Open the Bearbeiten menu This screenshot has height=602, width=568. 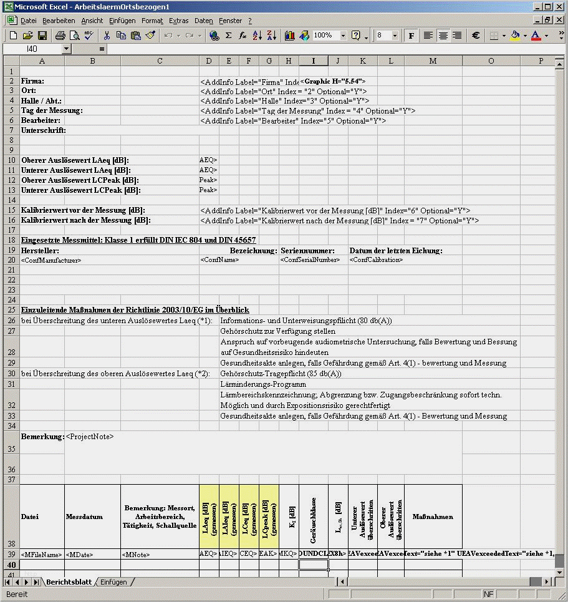click(x=59, y=21)
